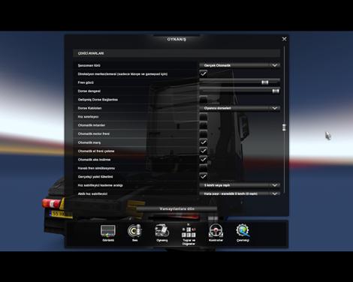This screenshot has height=282, width=353.
Task: Uncheck Gerçekçi yakıt tüketimi checkbox
Action: pyautogui.click(x=204, y=176)
